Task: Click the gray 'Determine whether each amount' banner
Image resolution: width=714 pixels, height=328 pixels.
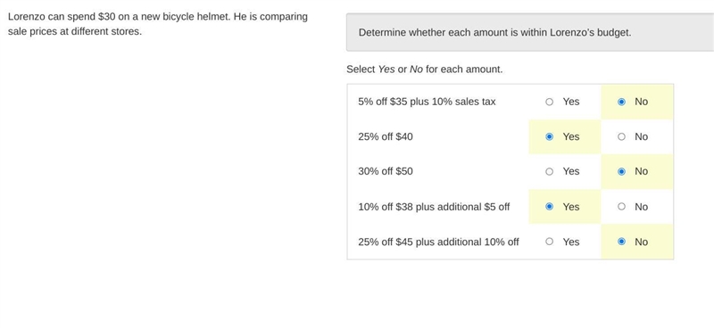Action: pyautogui.click(x=530, y=32)
